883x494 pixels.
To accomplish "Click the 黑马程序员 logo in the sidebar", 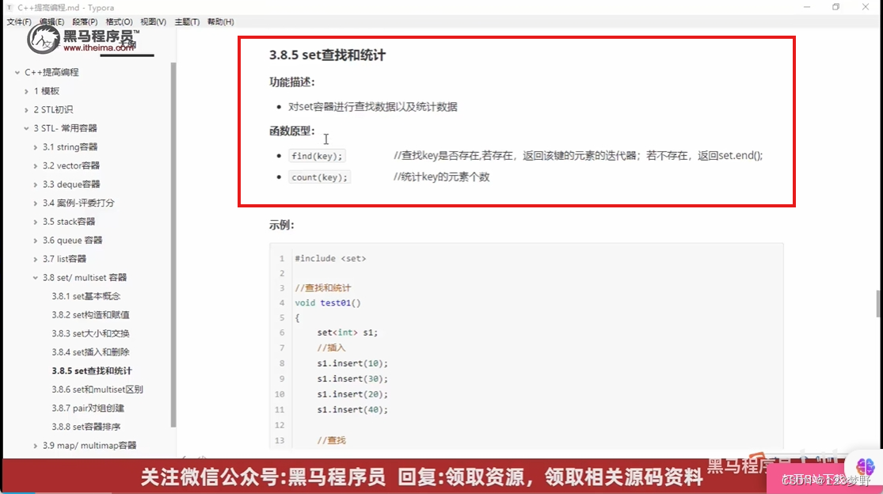I will pos(44,38).
